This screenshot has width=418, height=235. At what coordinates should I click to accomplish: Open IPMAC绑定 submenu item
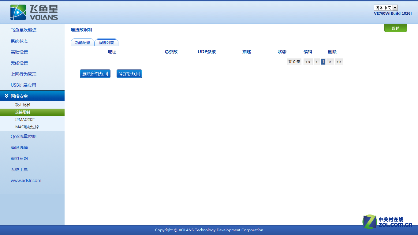pyautogui.click(x=25, y=120)
